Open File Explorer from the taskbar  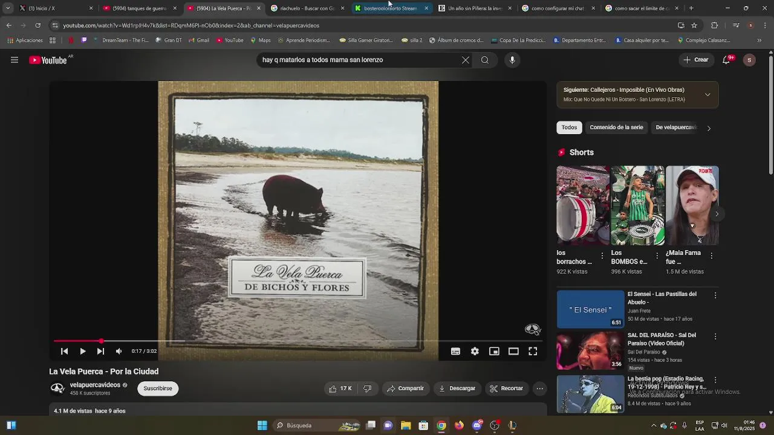406,425
